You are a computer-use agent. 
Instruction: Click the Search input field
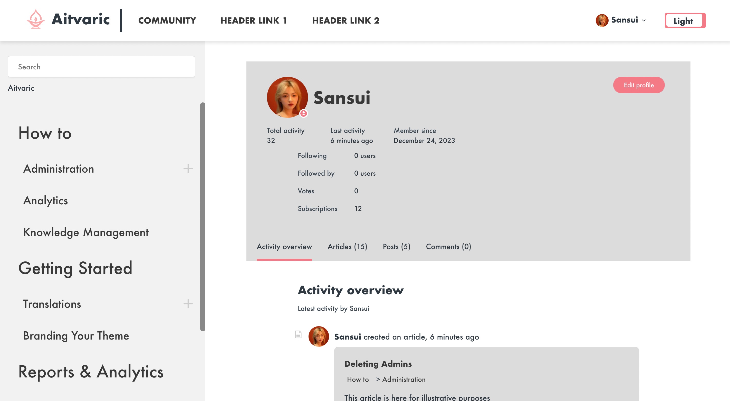coord(101,67)
